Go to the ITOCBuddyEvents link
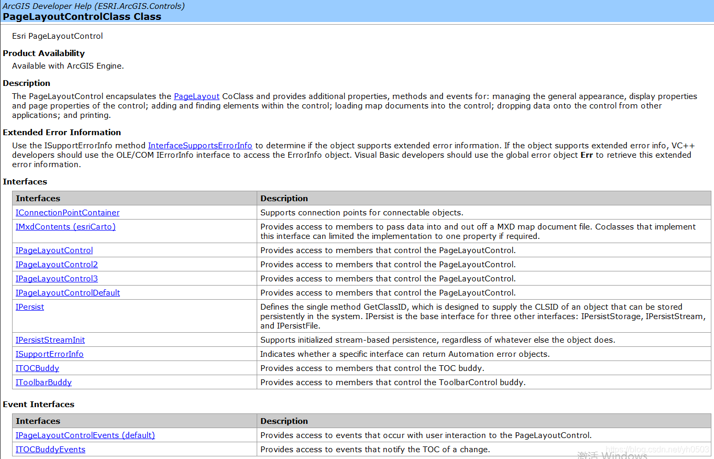 pos(50,450)
